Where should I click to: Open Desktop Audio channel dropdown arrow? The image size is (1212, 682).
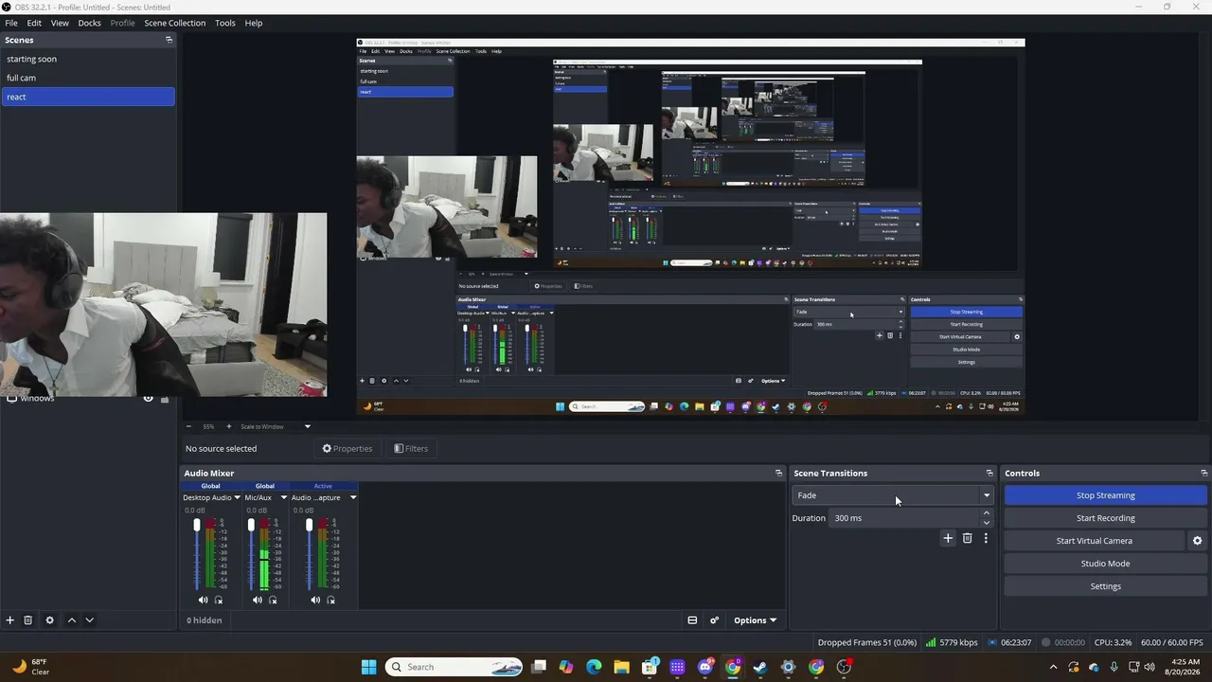click(x=237, y=497)
